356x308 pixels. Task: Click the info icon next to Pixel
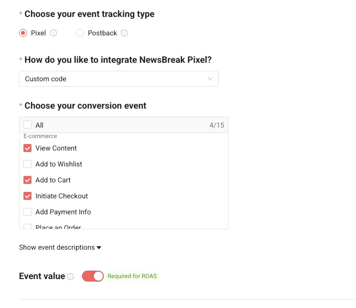pyautogui.click(x=53, y=33)
